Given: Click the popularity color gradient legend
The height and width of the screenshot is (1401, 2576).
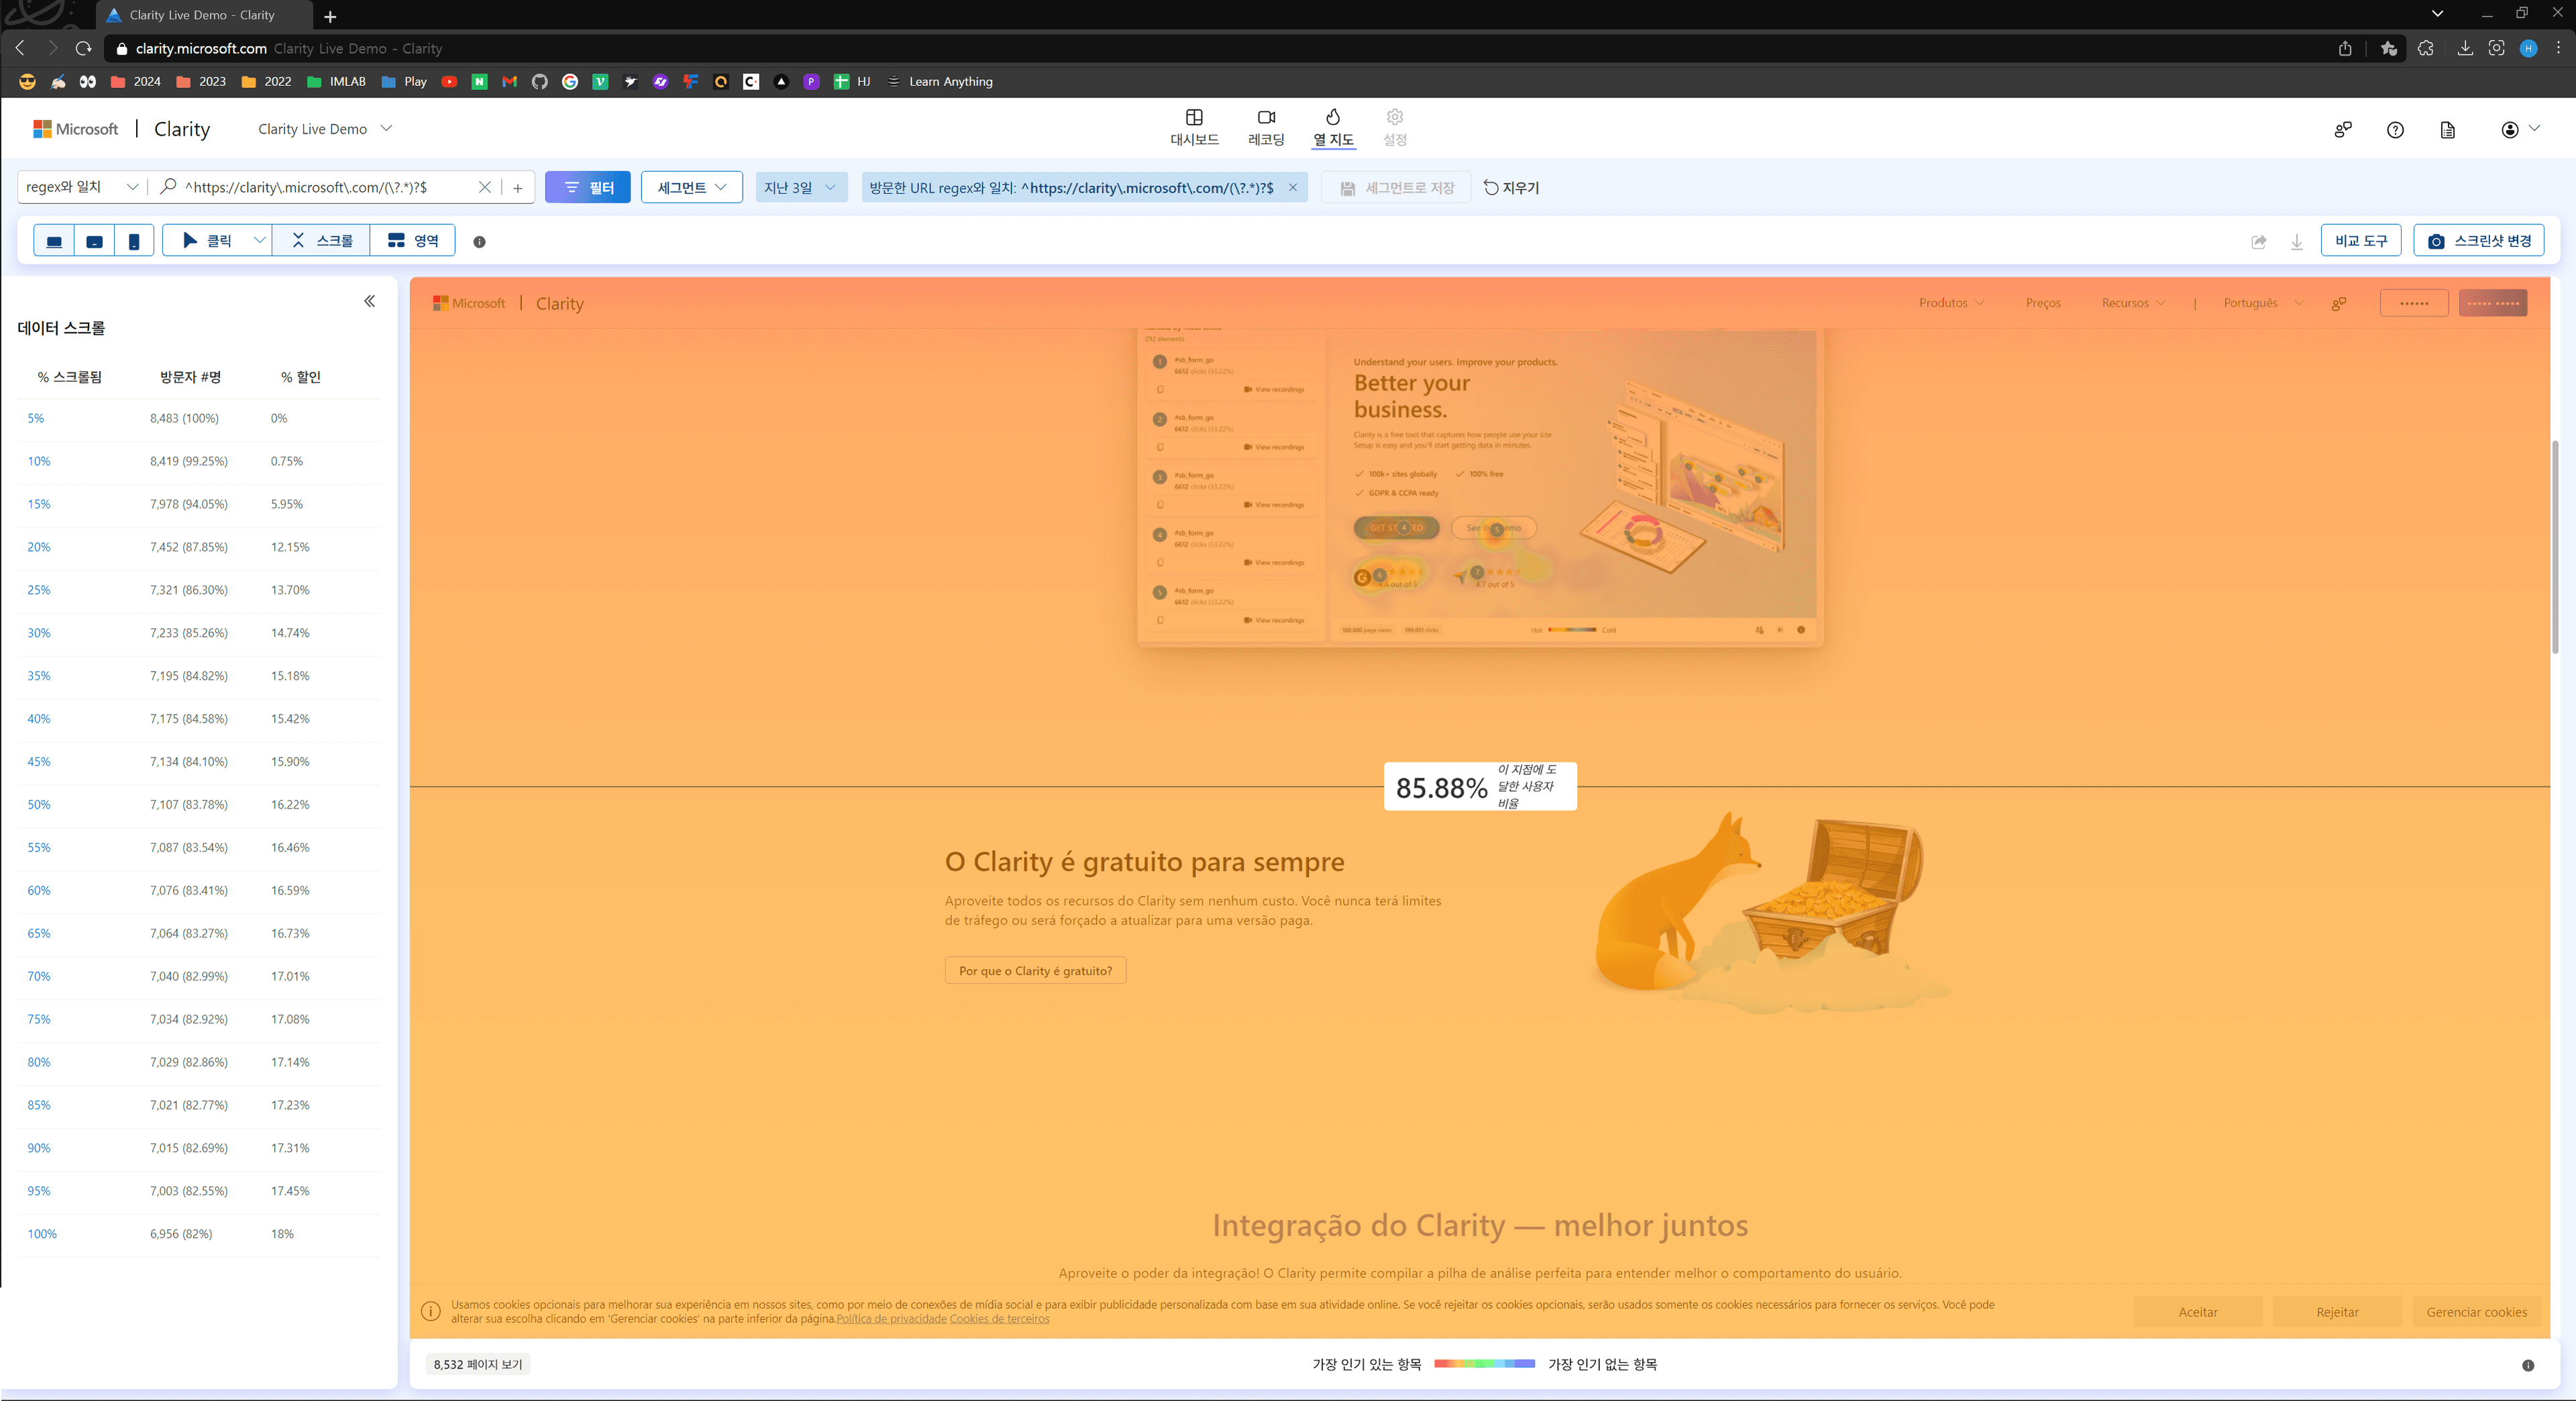Looking at the screenshot, I should 1484,1364.
